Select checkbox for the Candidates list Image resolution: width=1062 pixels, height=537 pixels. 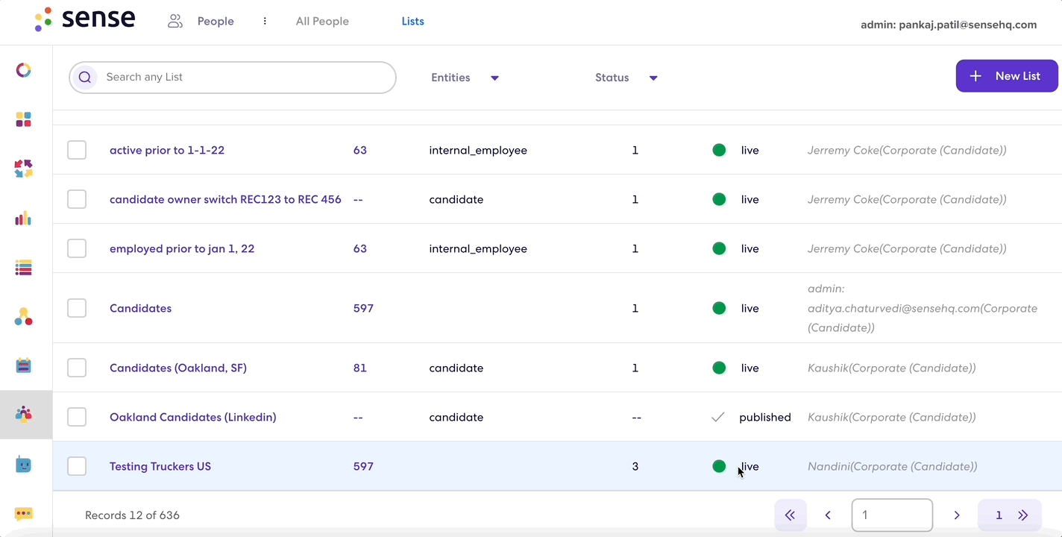pos(77,308)
